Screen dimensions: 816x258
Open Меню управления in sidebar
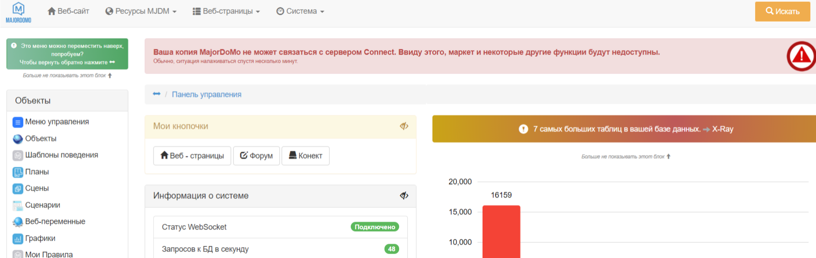[x=57, y=122]
